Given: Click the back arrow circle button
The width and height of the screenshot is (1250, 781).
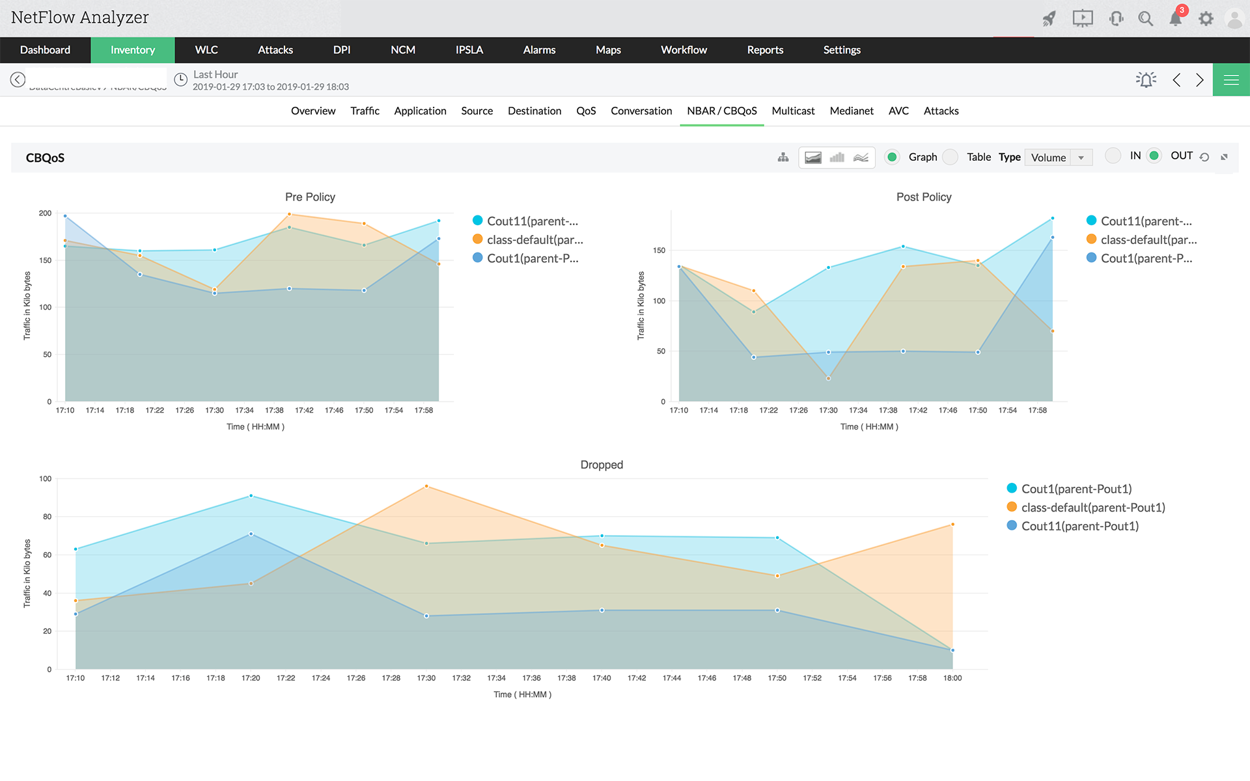Looking at the screenshot, I should coord(18,79).
